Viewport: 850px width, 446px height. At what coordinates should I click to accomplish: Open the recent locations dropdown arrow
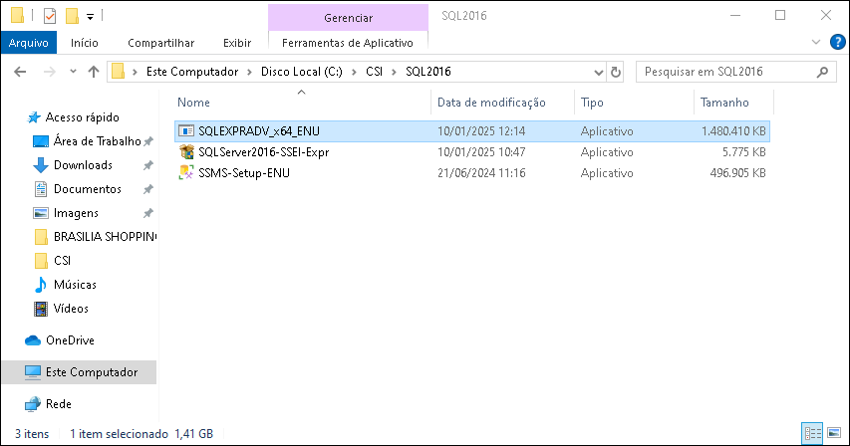click(73, 72)
